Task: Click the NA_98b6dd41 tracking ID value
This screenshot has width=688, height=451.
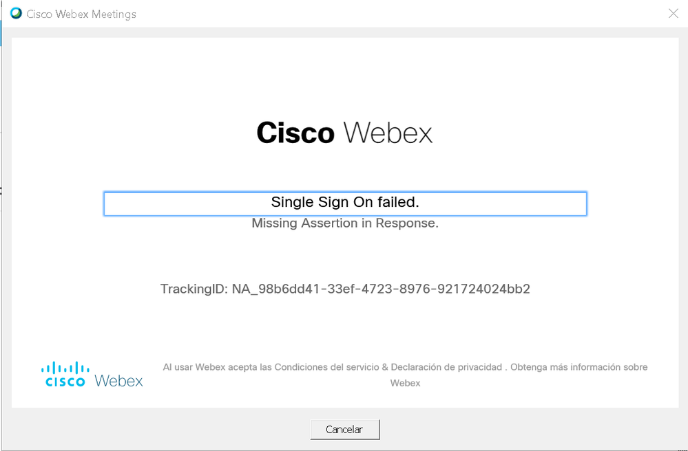Action: click(381, 289)
